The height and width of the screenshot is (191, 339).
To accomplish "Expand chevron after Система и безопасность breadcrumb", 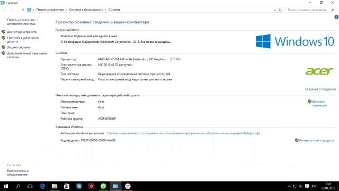I will [x=106, y=10].
